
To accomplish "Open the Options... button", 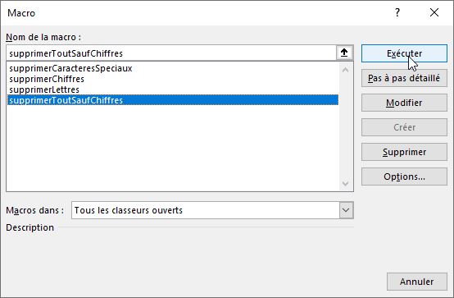I will pyautogui.click(x=404, y=177).
